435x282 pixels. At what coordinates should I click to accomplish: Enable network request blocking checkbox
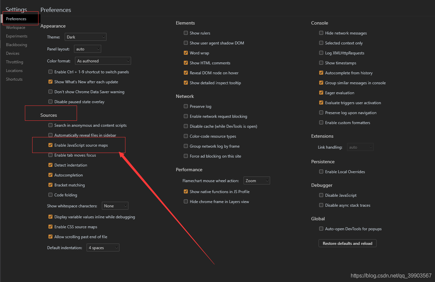coord(186,116)
